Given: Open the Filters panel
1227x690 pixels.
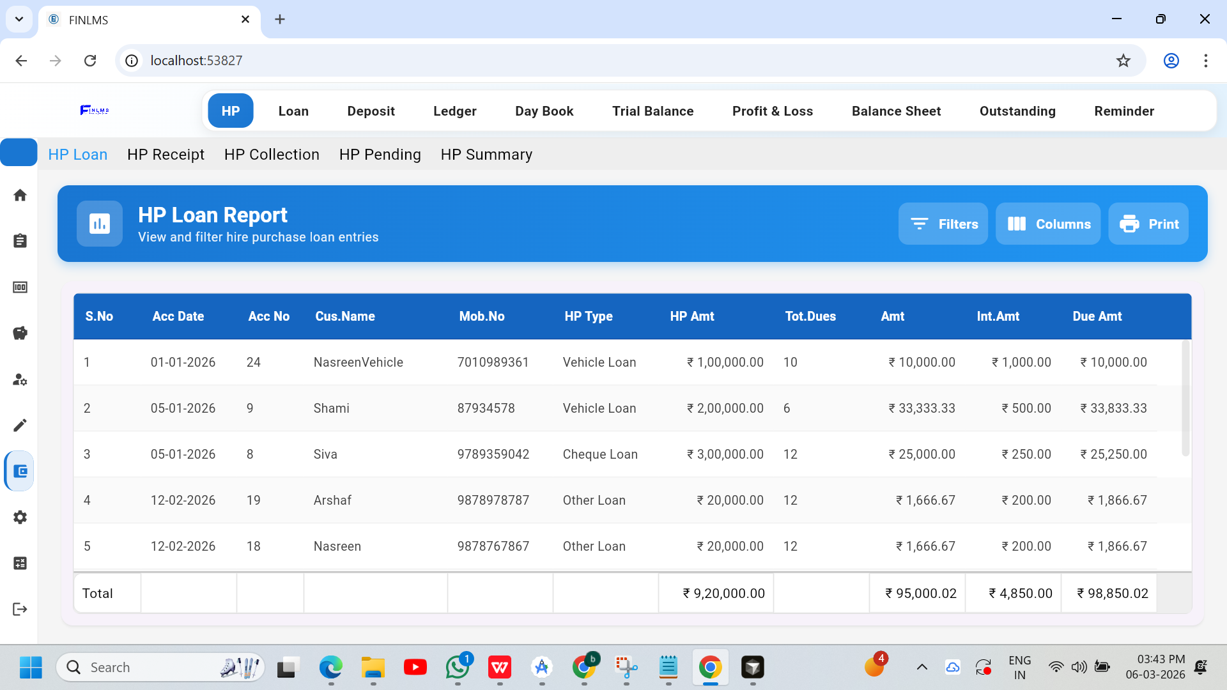Looking at the screenshot, I should pyautogui.click(x=943, y=224).
